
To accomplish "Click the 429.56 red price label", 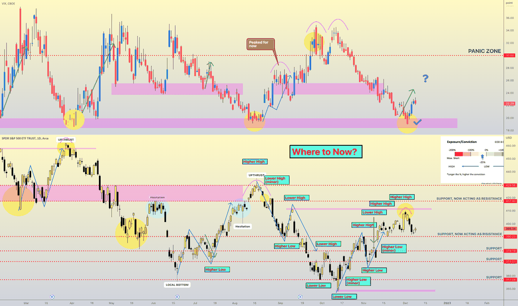I will (510, 185).
